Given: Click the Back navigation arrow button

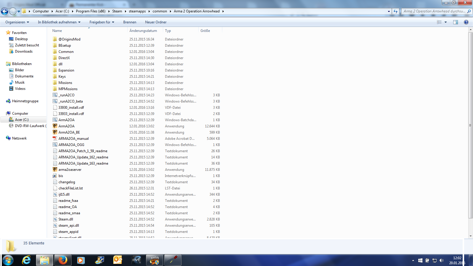Looking at the screenshot, I should 4,11.
